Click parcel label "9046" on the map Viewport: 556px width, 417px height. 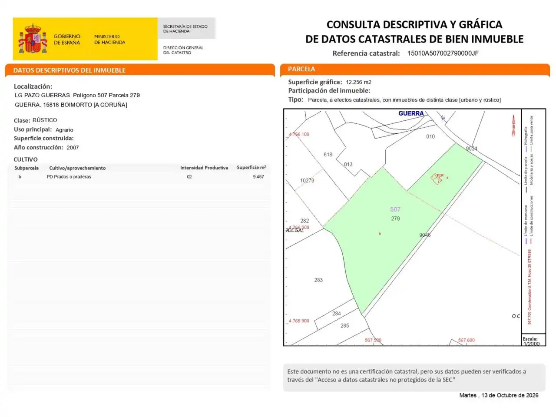point(425,235)
